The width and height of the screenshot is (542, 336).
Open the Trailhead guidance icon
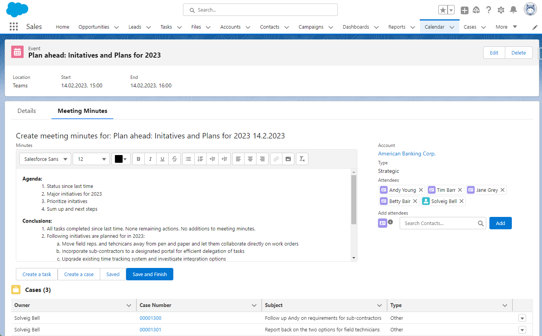(476, 10)
